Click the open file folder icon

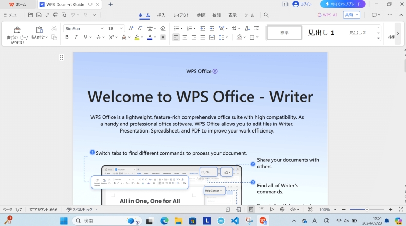(x=30, y=15)
